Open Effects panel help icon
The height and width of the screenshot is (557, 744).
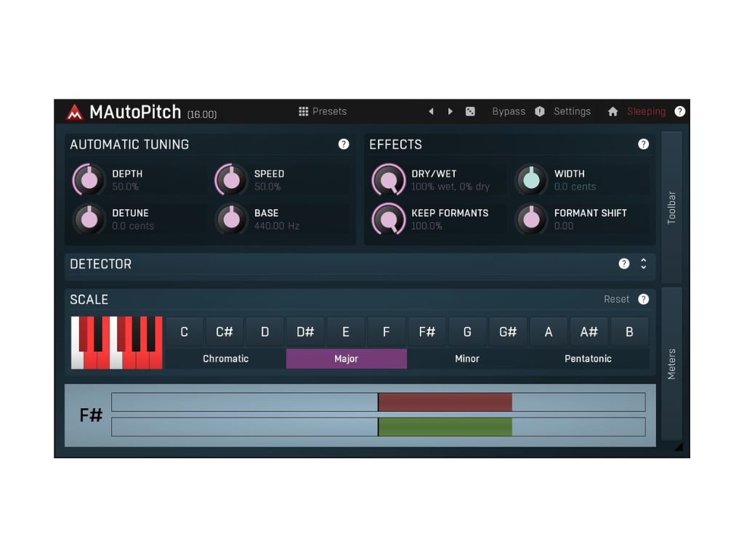644,145
